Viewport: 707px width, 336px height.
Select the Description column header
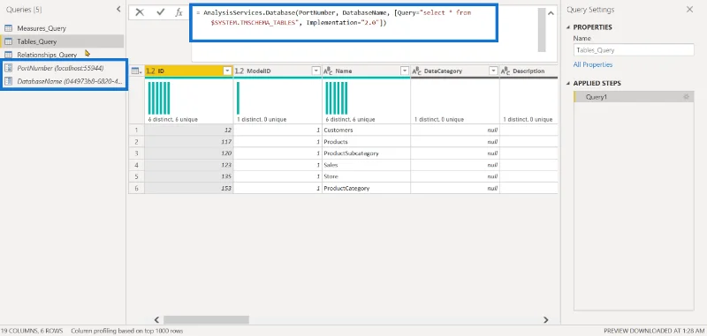click(x=528, y=71)
